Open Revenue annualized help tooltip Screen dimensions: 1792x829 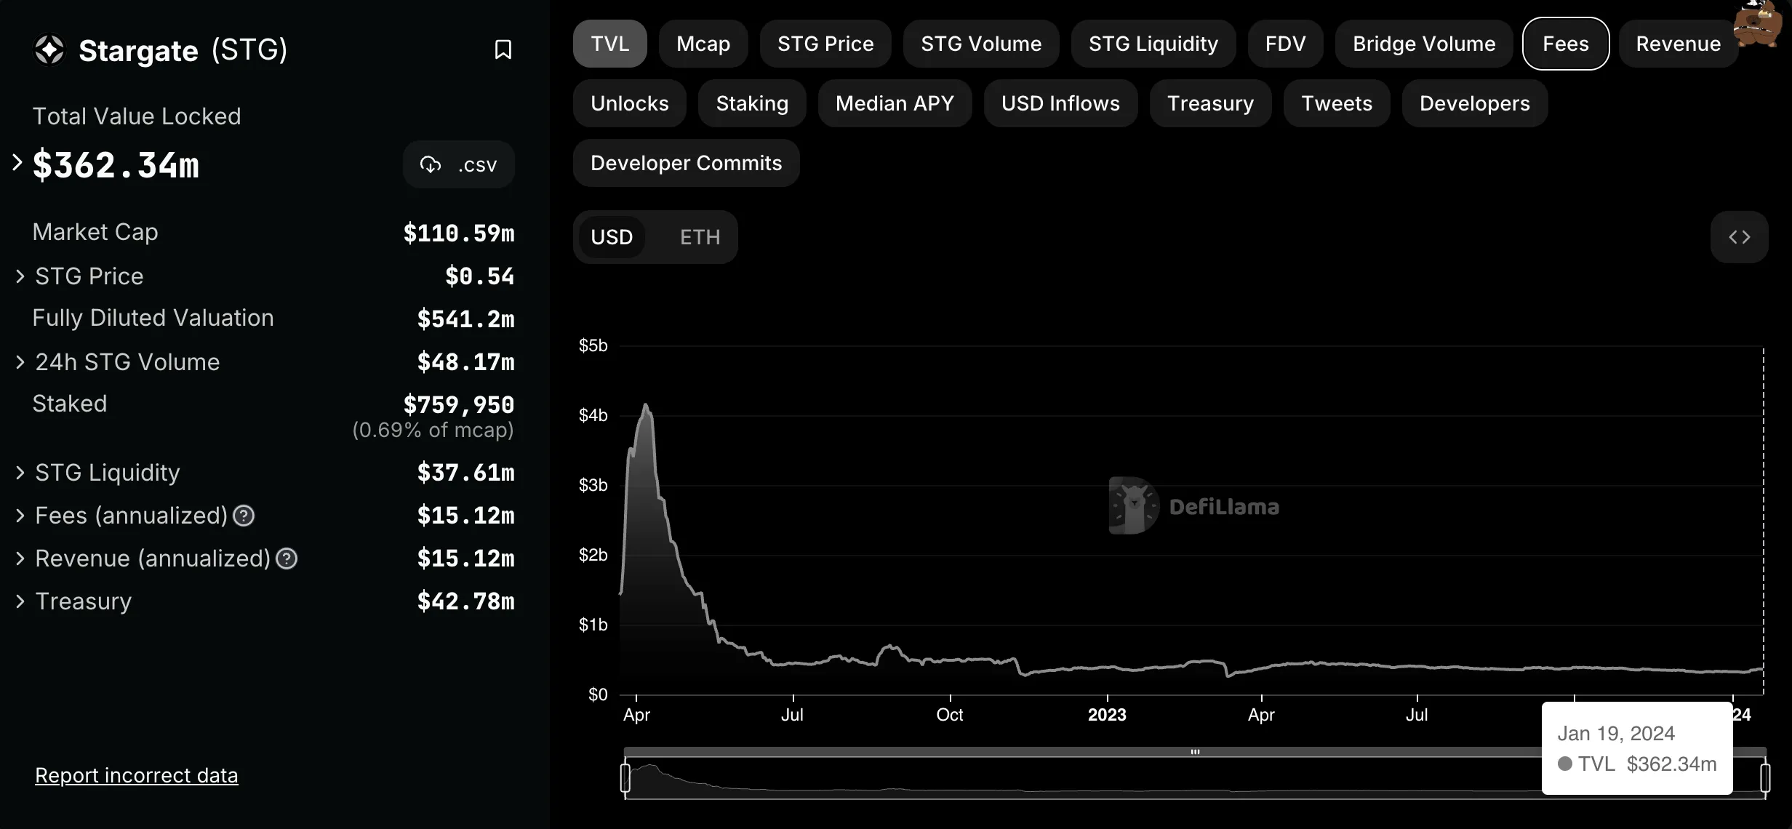pos(286,558)
